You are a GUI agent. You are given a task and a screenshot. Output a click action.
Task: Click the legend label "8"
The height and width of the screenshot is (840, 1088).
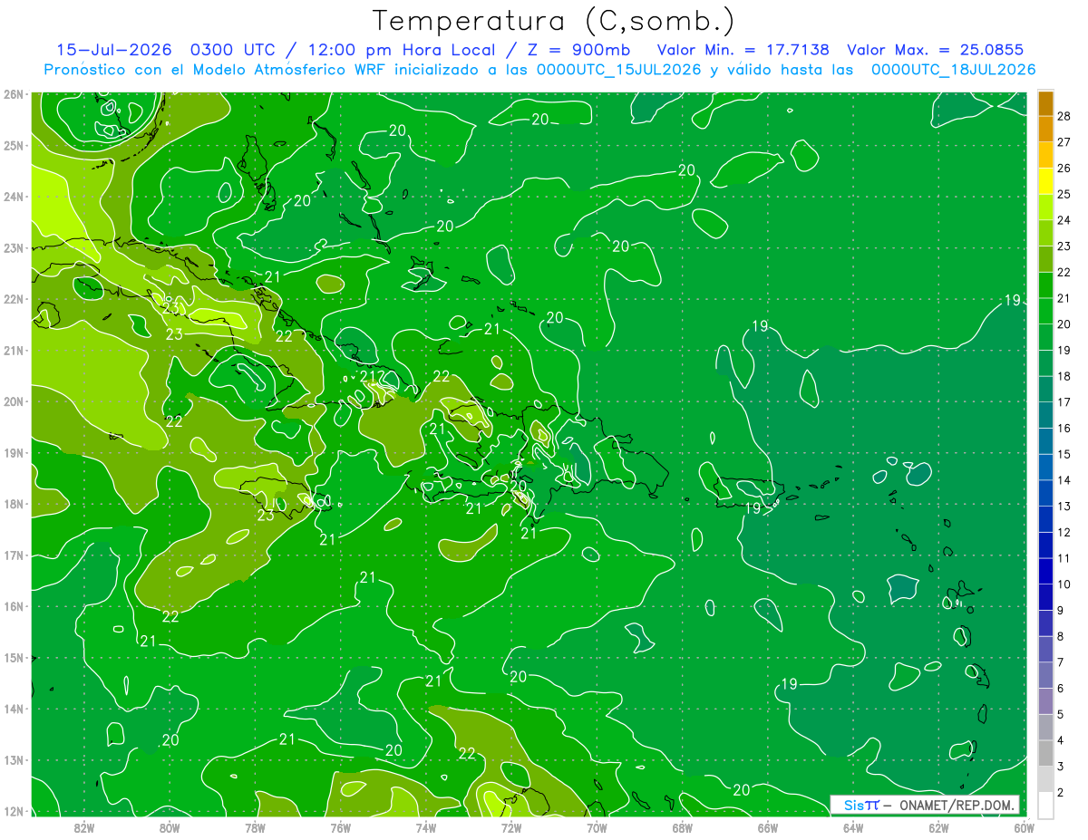pyautogui.click(x=1060, y=636)
